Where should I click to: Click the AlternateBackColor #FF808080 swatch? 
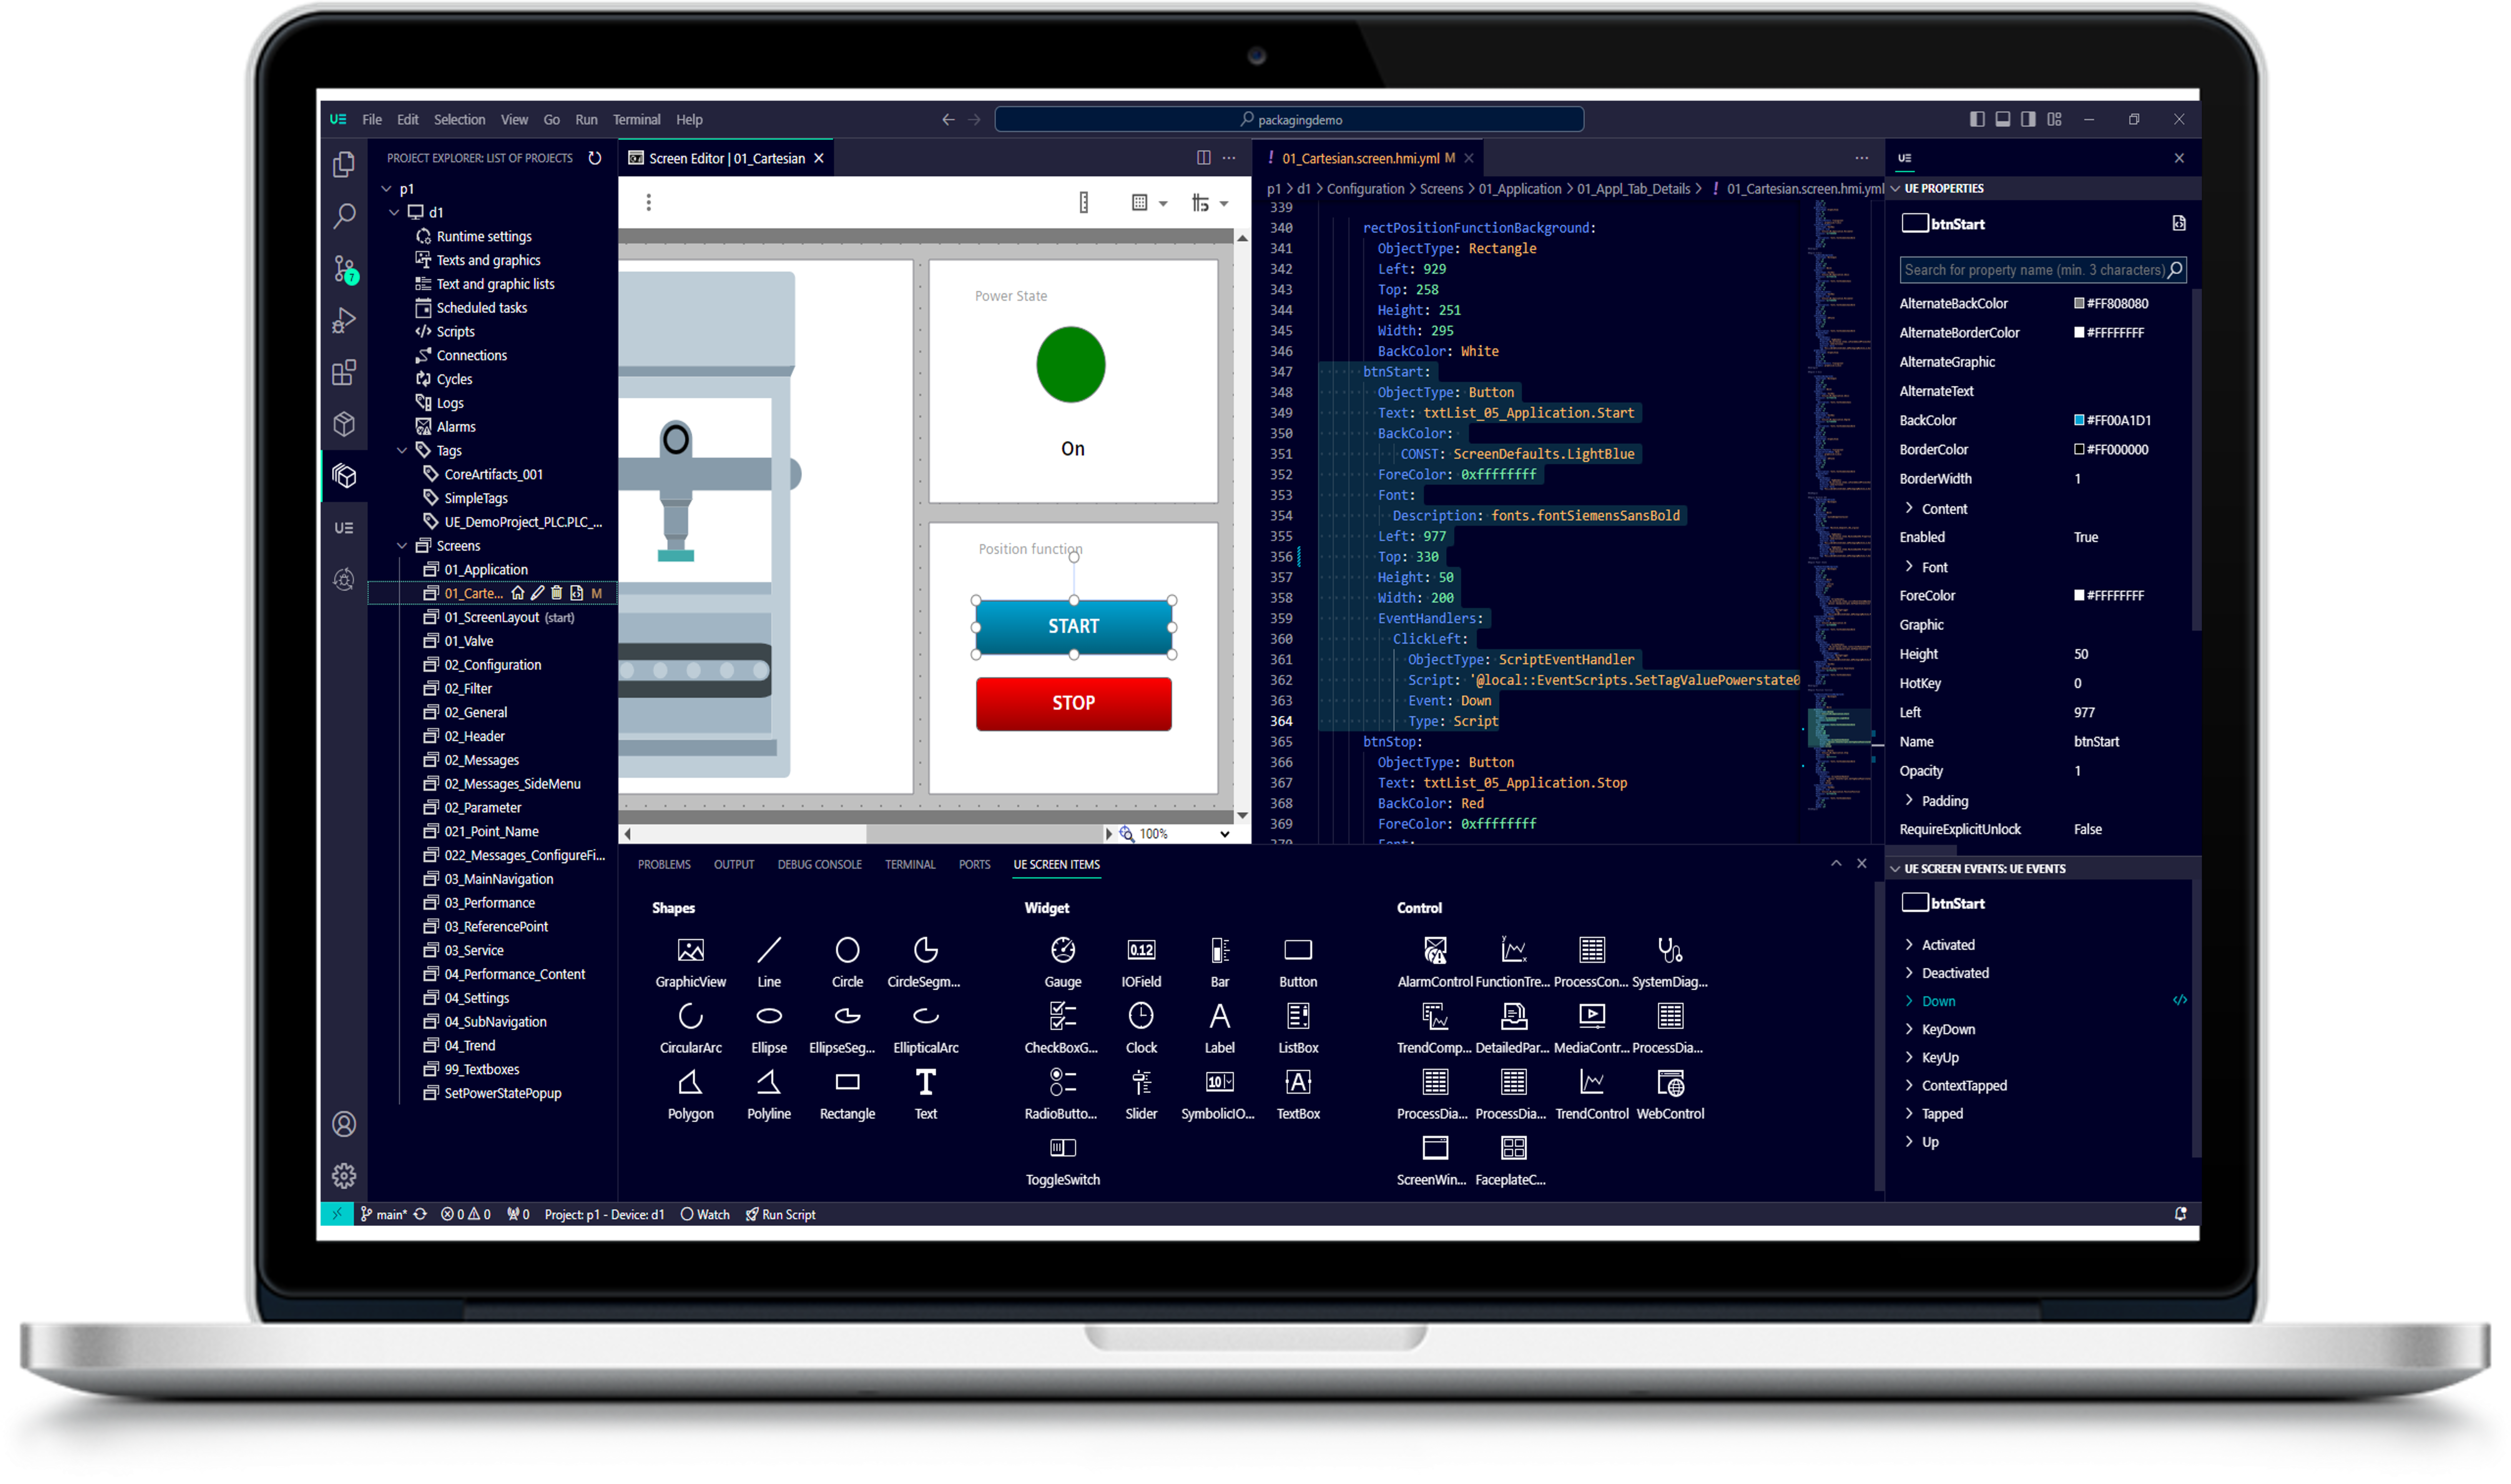pos(2079,303)
